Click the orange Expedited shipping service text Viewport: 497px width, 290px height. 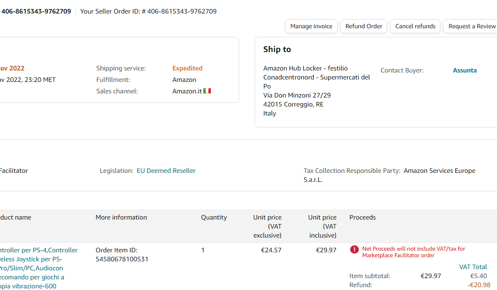click(x=187, y=68)
